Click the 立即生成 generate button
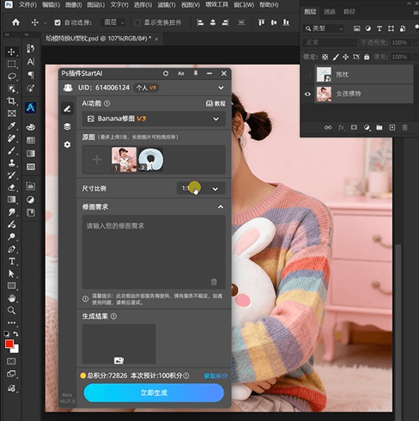This screenshot has height=421, width=419. (154, 393)
